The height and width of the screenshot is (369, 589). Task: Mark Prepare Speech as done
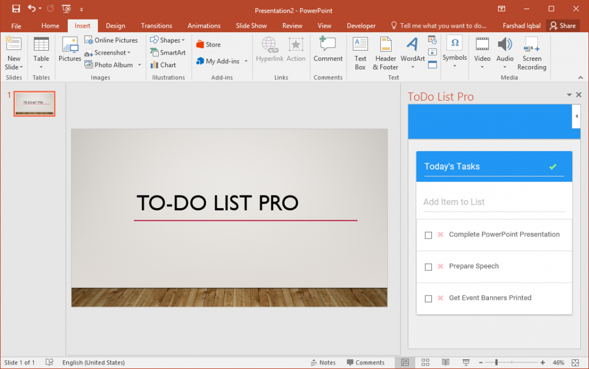(x=428, y=267)
